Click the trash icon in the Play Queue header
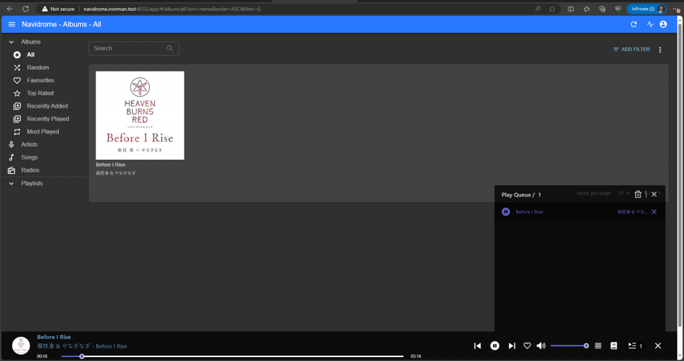The image size is (684, 361). (x=638, y=195)
